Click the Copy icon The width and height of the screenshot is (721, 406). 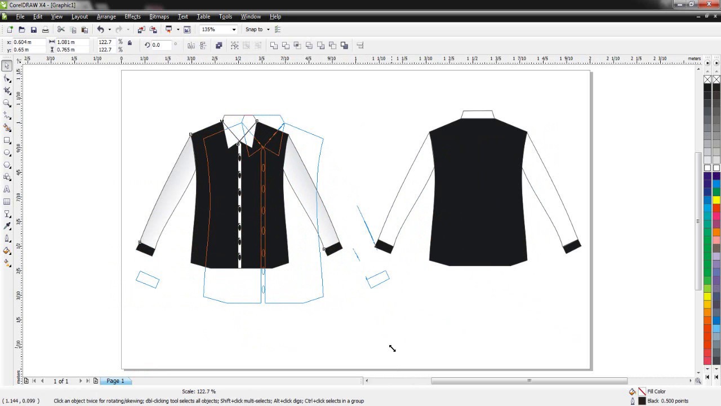click(73, 29)
